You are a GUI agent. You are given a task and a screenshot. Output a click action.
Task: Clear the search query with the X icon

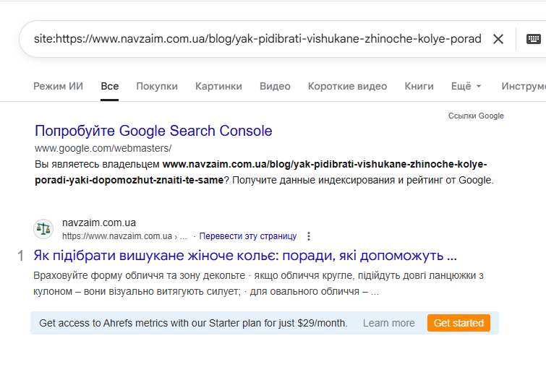click(x=498, y=39)
